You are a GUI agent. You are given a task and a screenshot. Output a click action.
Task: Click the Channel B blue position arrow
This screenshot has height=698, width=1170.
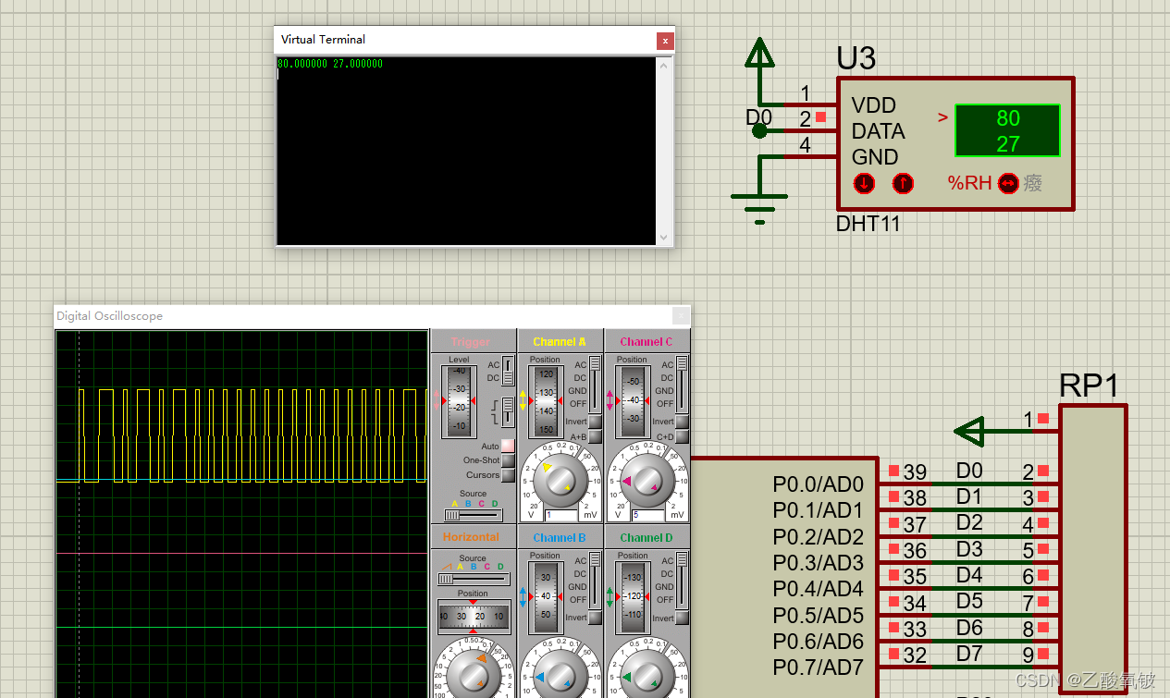click(x=523, y=596)
